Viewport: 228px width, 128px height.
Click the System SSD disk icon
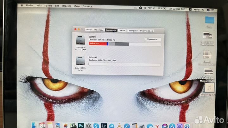80,40
